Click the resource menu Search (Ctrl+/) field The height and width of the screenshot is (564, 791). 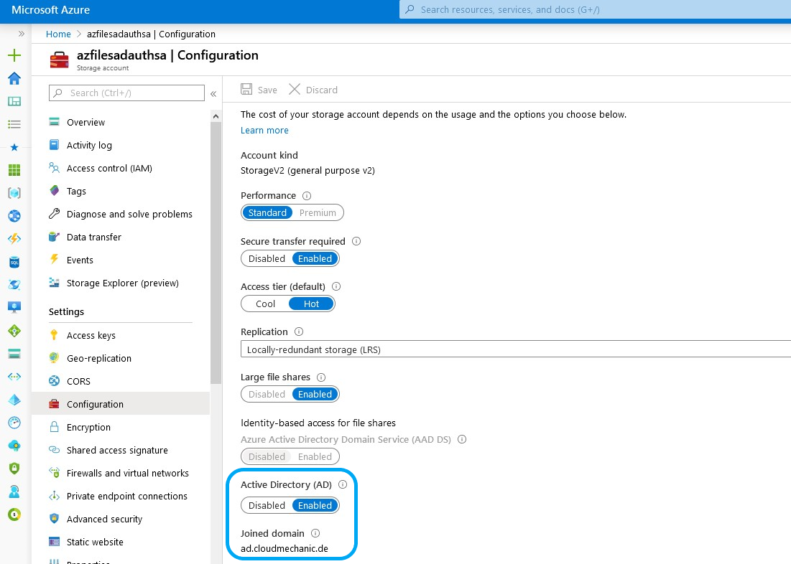(126, 93)
